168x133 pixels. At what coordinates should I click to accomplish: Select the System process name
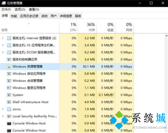point(18,95)
